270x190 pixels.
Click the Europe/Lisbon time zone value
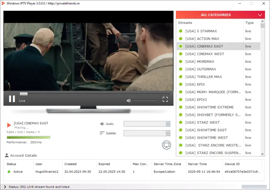coord(165,172)
